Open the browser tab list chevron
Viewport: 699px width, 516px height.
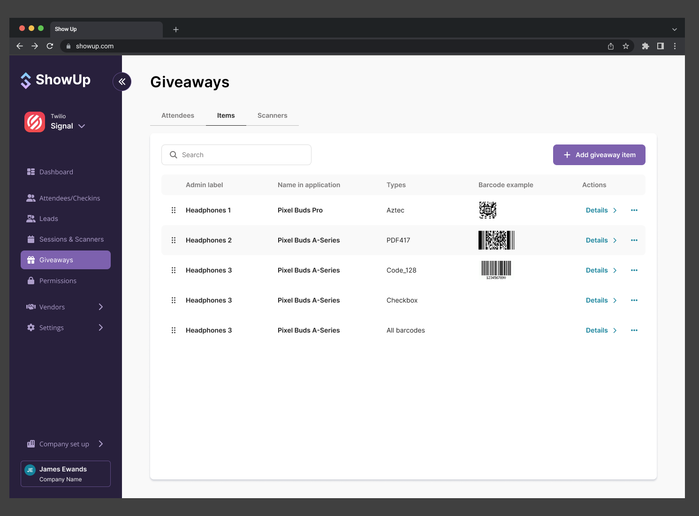pyautogui.click(x=675, y=30)
